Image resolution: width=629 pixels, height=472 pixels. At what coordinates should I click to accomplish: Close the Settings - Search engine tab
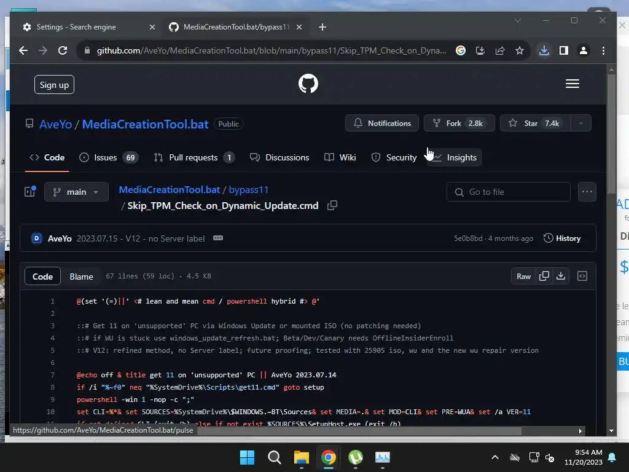[152, 27]
